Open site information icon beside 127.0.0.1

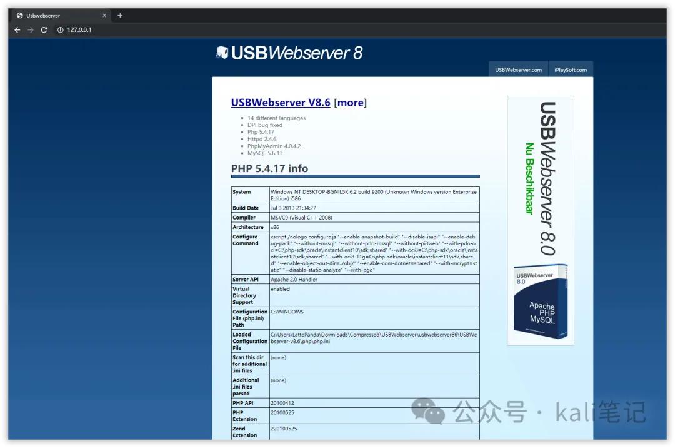click(60, 30)
